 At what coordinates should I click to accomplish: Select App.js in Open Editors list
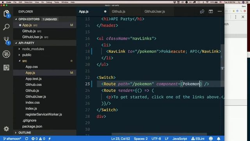(x=45, y=25)
